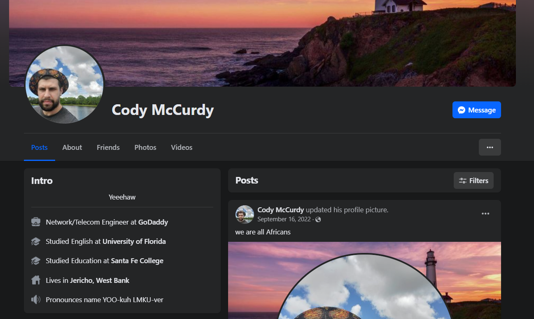The height and width of the screenshot is (319, 534).
Task: Click the graduation cap icon beside Santa Fe College
Action: coord(36,261)
